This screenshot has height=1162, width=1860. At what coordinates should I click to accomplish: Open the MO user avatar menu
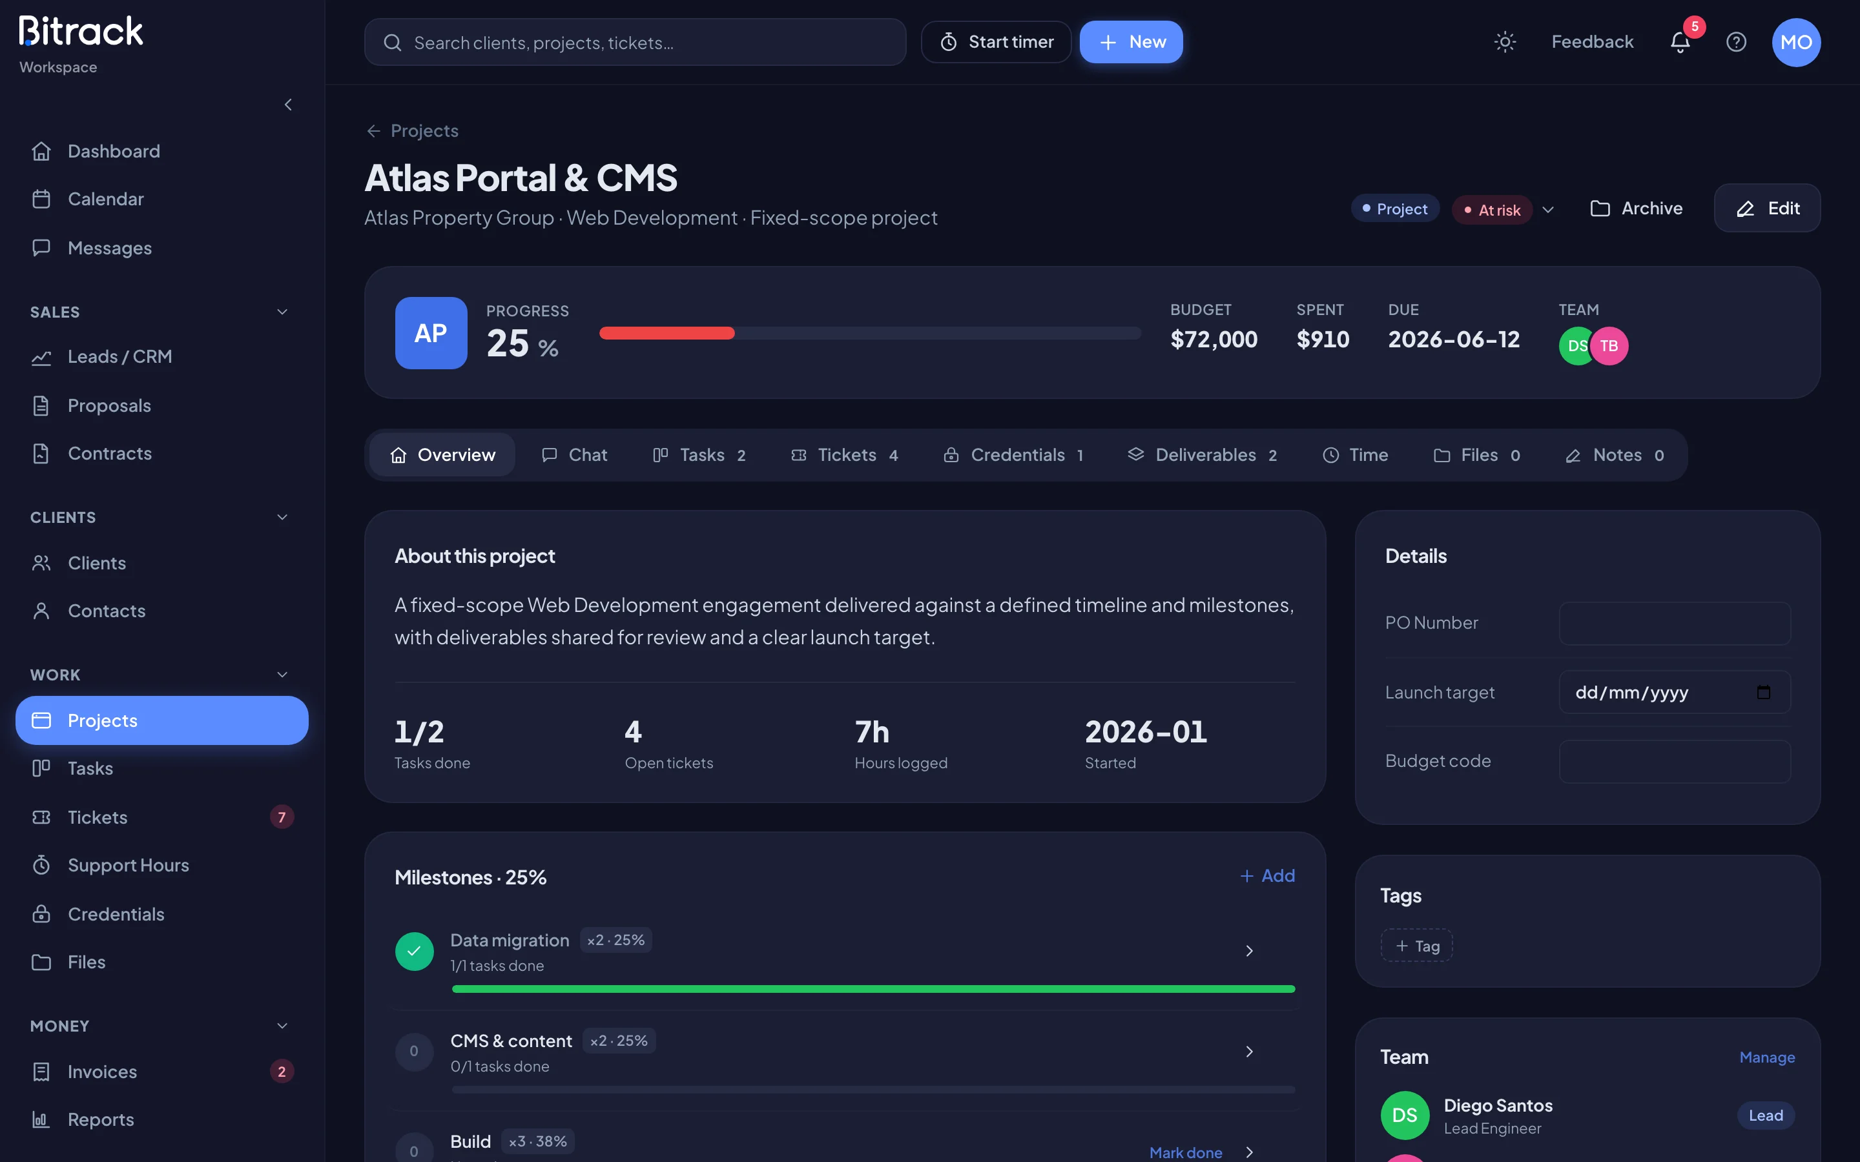pos(1795,42)
